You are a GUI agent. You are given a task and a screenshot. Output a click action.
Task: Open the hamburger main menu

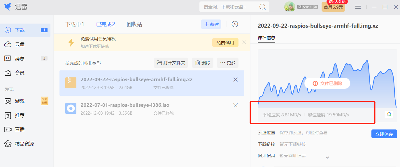pos(358,7)
